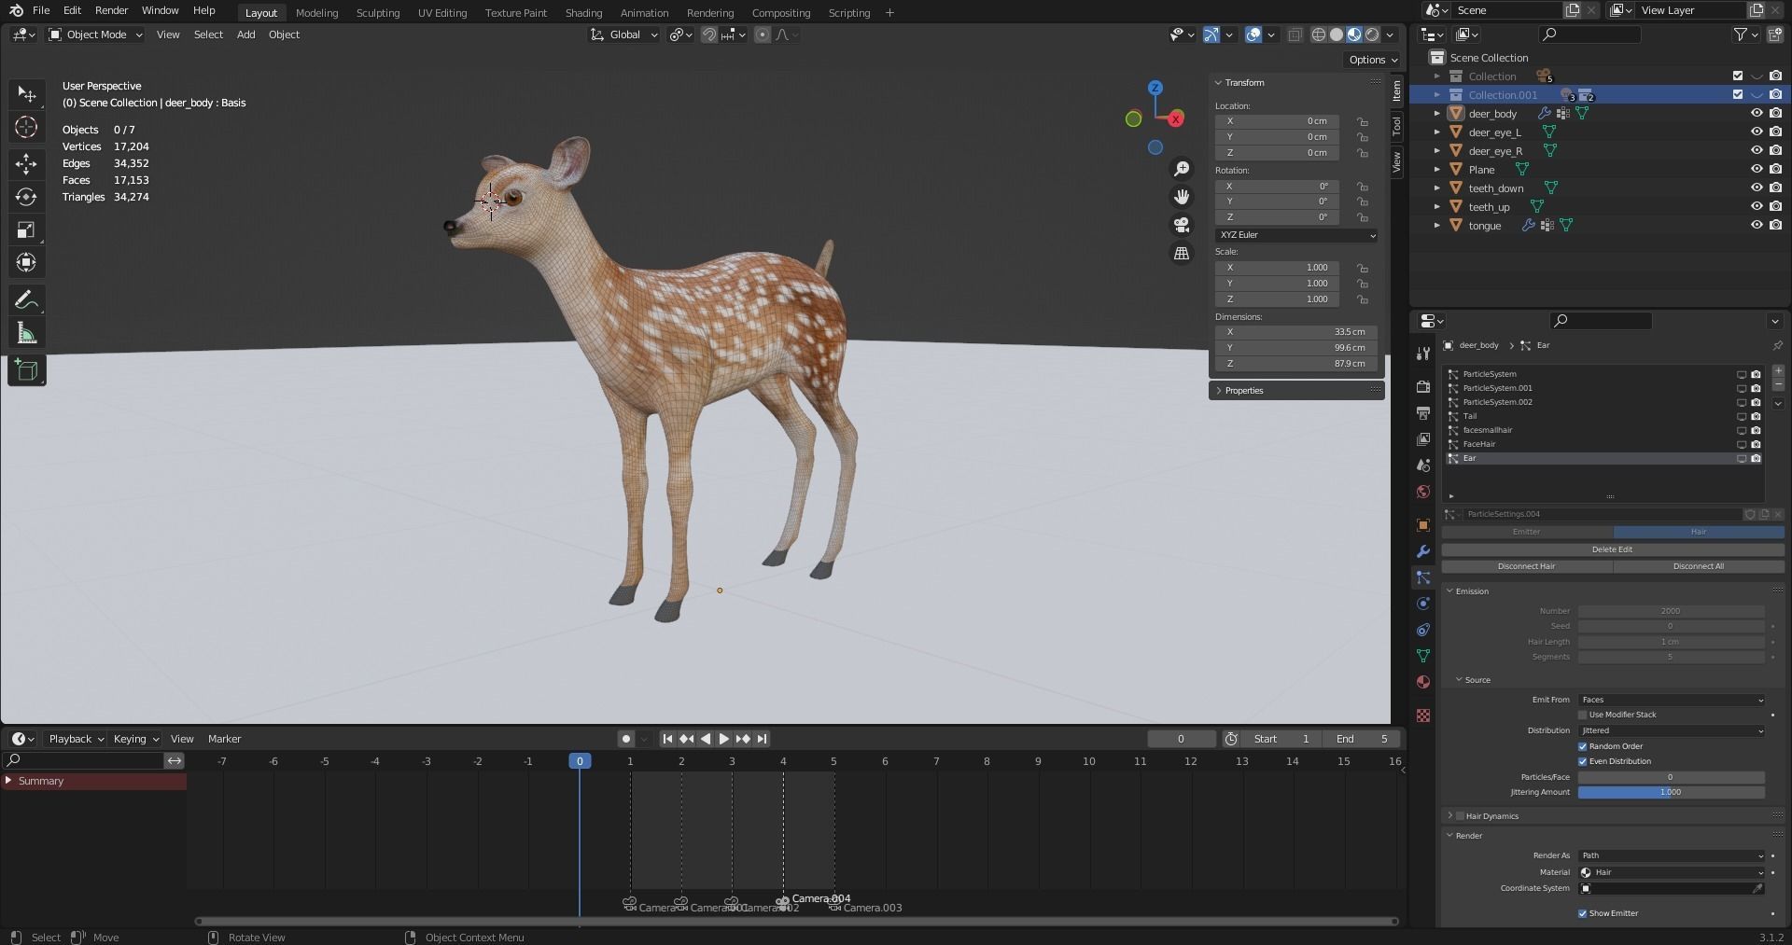Click the Particles/Face value slider

coord(1671,777)
